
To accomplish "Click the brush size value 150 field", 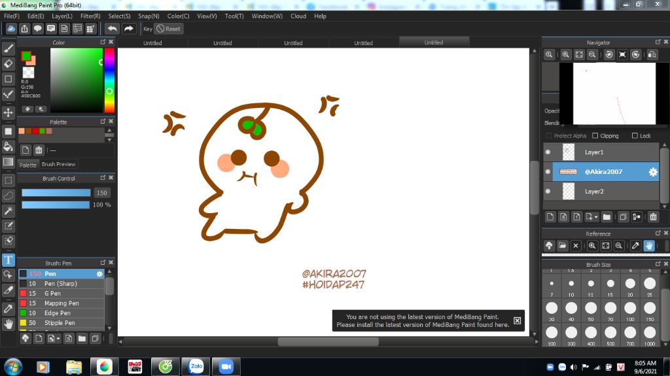I will [101, 193].
